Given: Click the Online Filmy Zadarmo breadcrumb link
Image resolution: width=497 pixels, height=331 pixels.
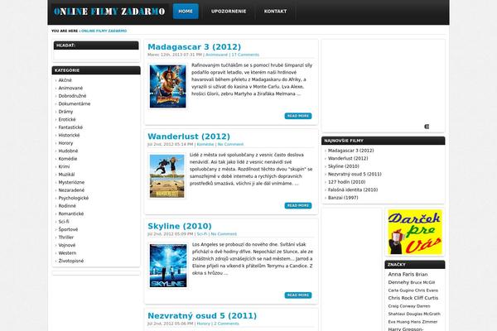Looking at the screenshot, I should point(104,31).
